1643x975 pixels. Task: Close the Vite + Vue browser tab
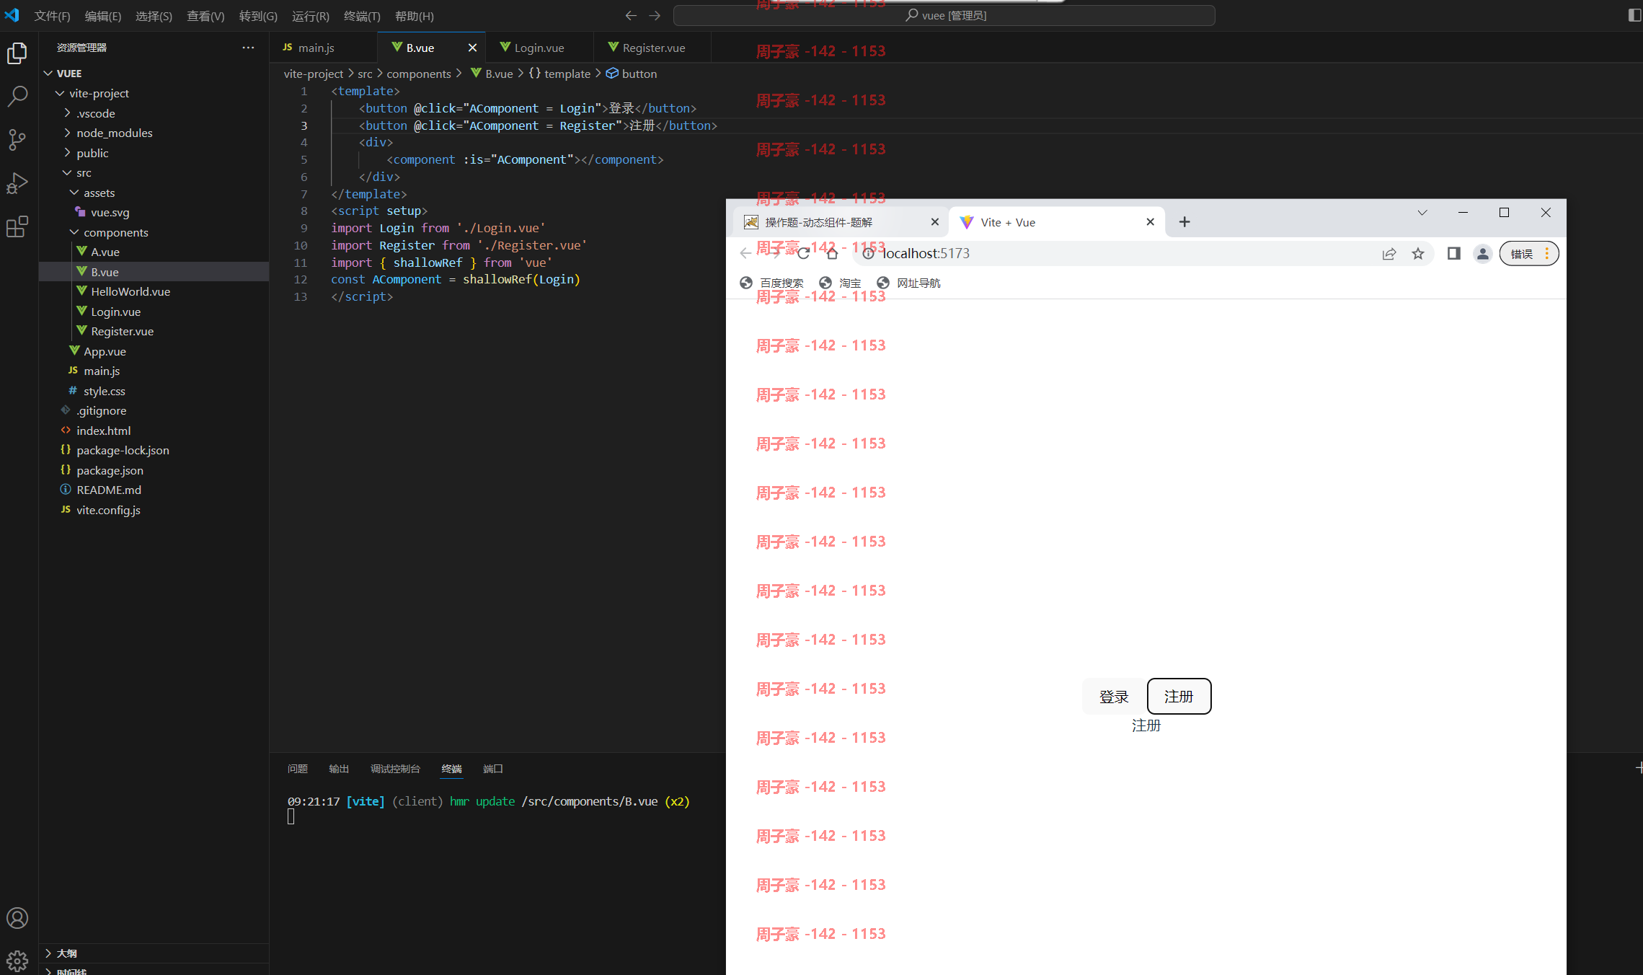click(1150, 222)
